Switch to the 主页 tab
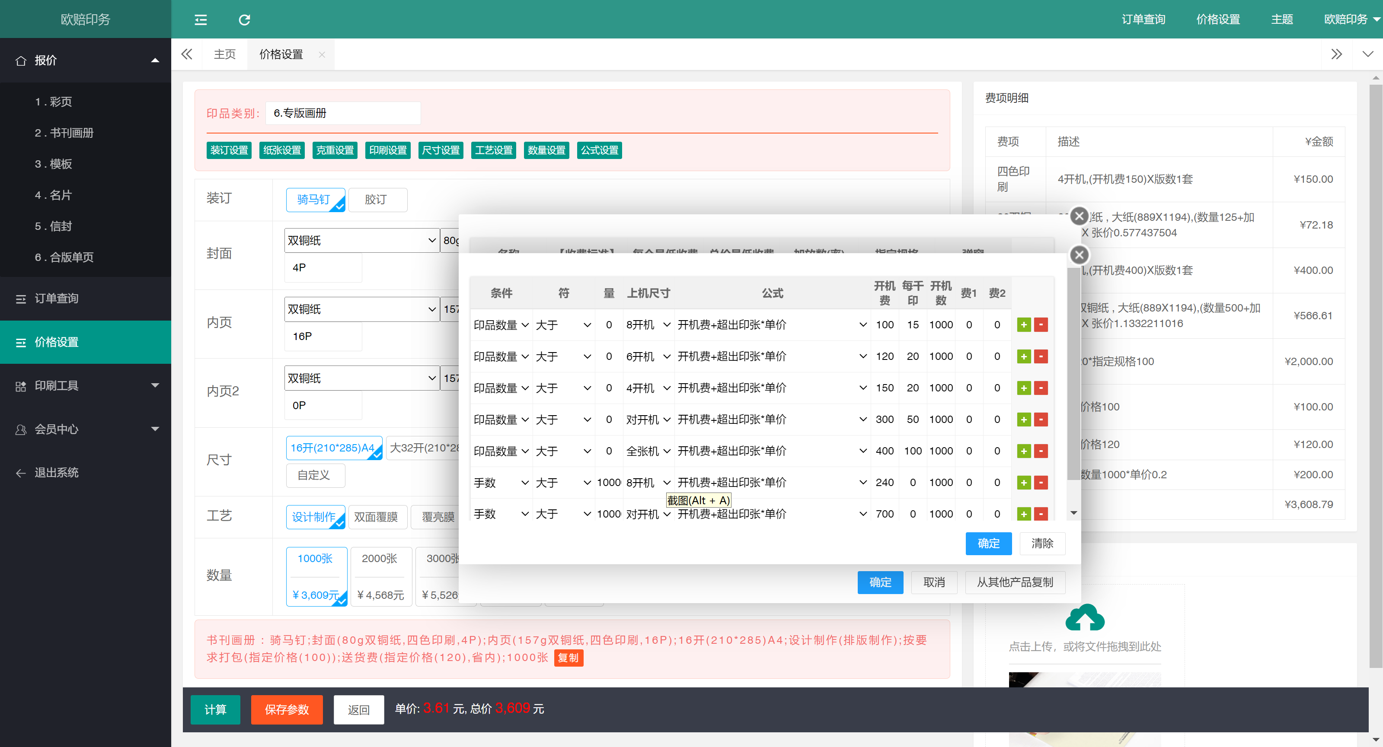Image resolution: width=1383 pixels, height=747 pixels. [224, 54]
